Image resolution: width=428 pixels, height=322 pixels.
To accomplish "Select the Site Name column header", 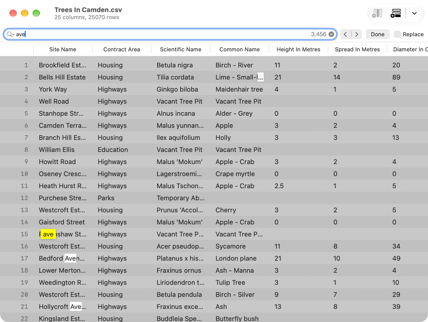I will (63, 49).
